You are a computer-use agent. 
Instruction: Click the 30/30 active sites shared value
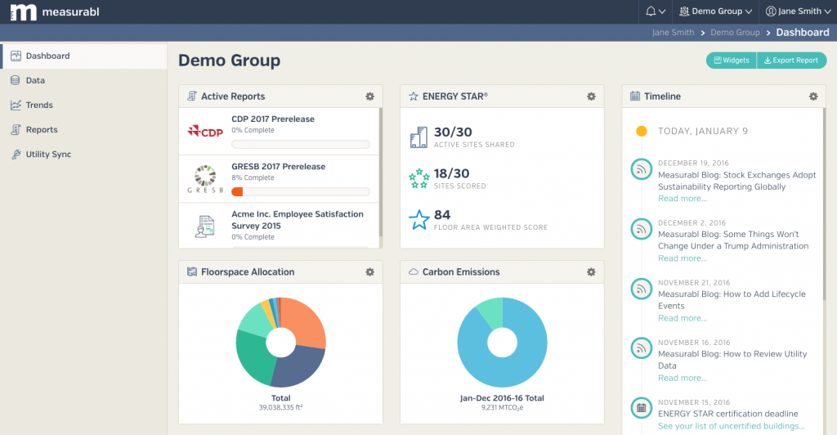point(453,132)
